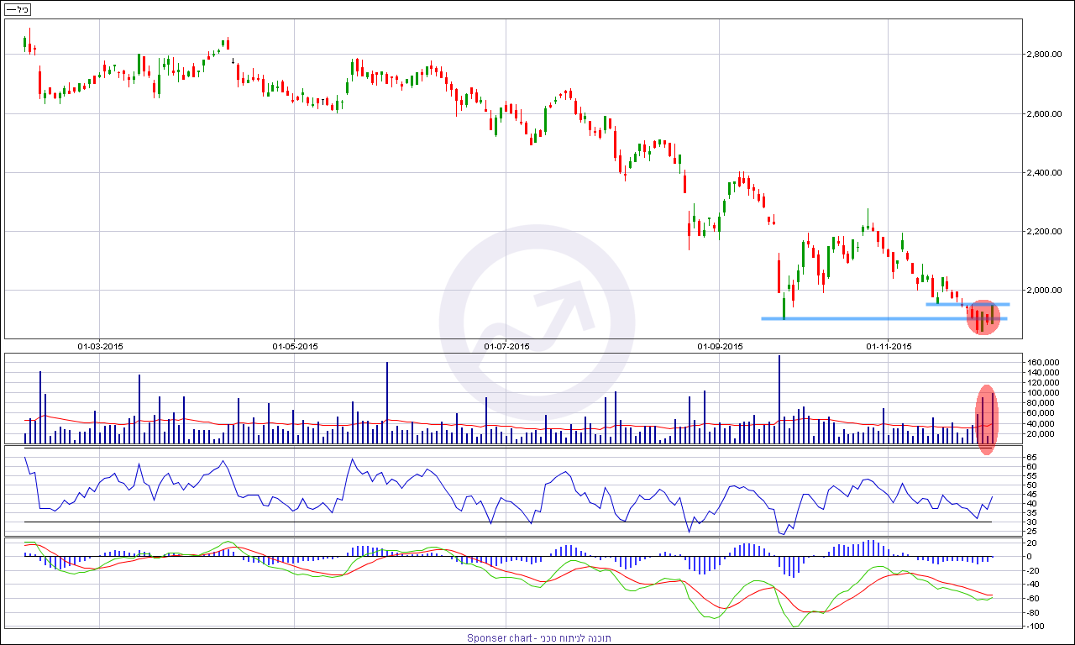Click the 01-09-2015 date label
The width and height of the screenshot is (1075, 645).
(x=721, y=346)
